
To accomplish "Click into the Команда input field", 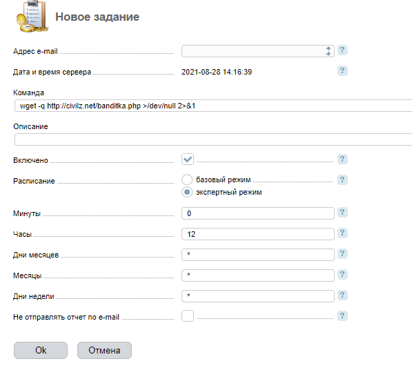I will [x=213, y=106].
